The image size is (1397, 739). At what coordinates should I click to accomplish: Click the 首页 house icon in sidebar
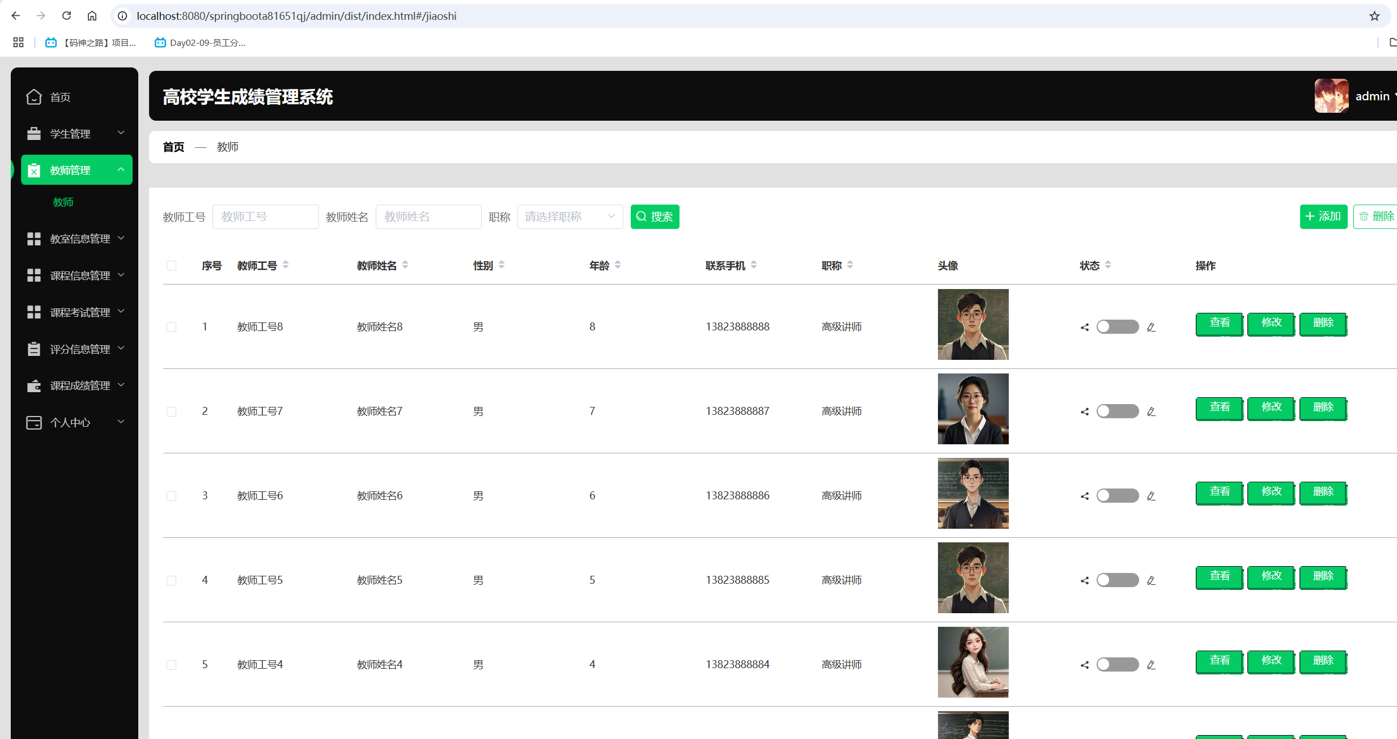(34, 97)
